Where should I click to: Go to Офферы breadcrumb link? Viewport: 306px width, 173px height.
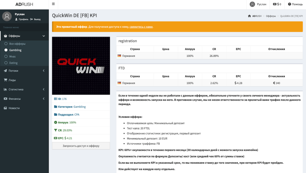(x=271, y=16)
